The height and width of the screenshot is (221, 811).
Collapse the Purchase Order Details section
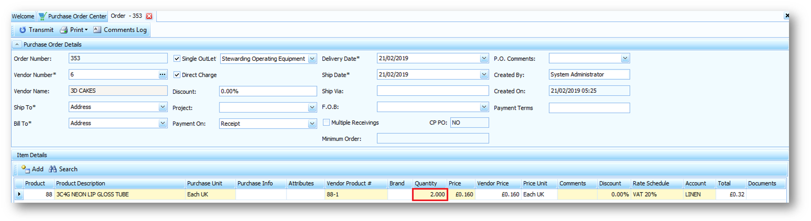pos(17,45)
